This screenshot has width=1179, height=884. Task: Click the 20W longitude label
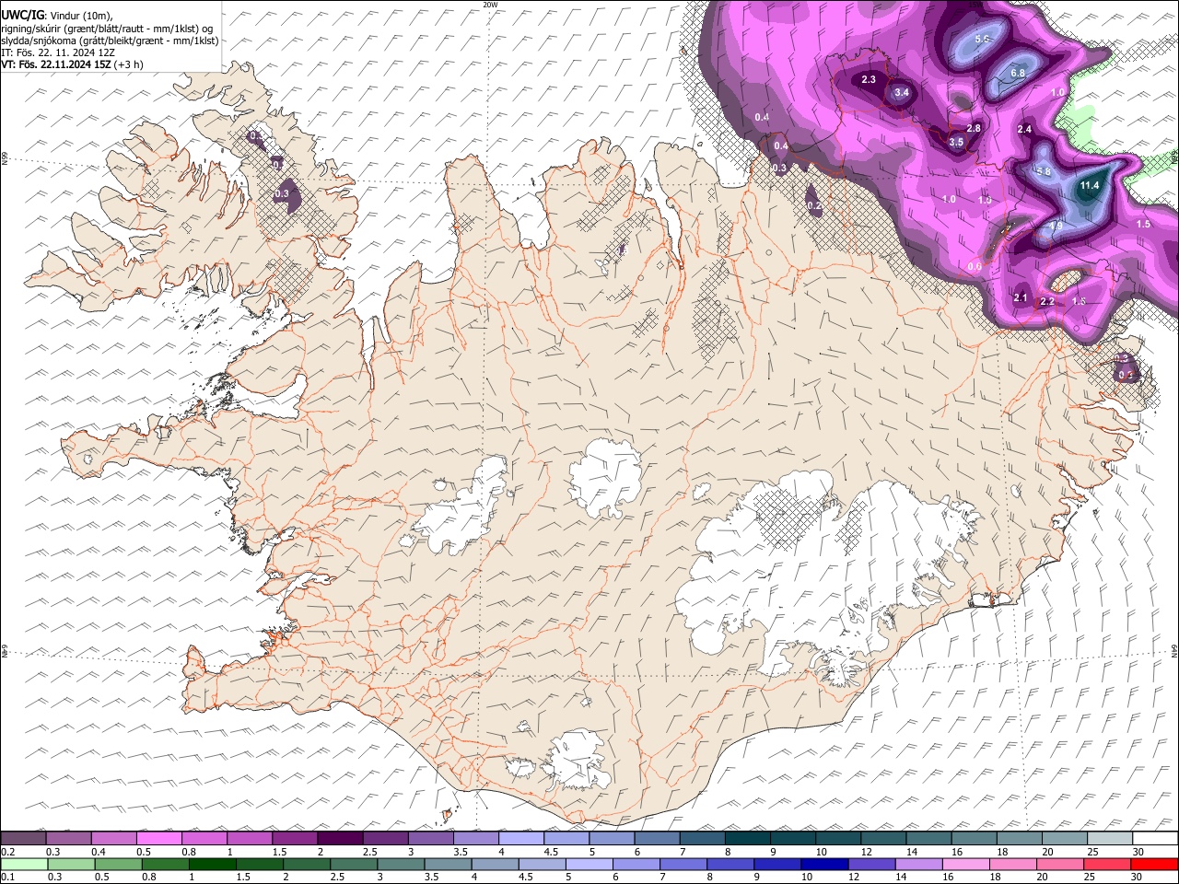[x=490, y=5]
